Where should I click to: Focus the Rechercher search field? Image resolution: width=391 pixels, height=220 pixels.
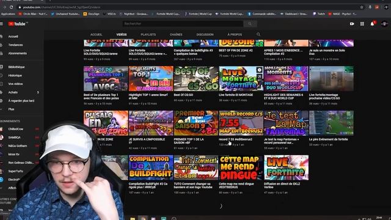coord(183,24)
